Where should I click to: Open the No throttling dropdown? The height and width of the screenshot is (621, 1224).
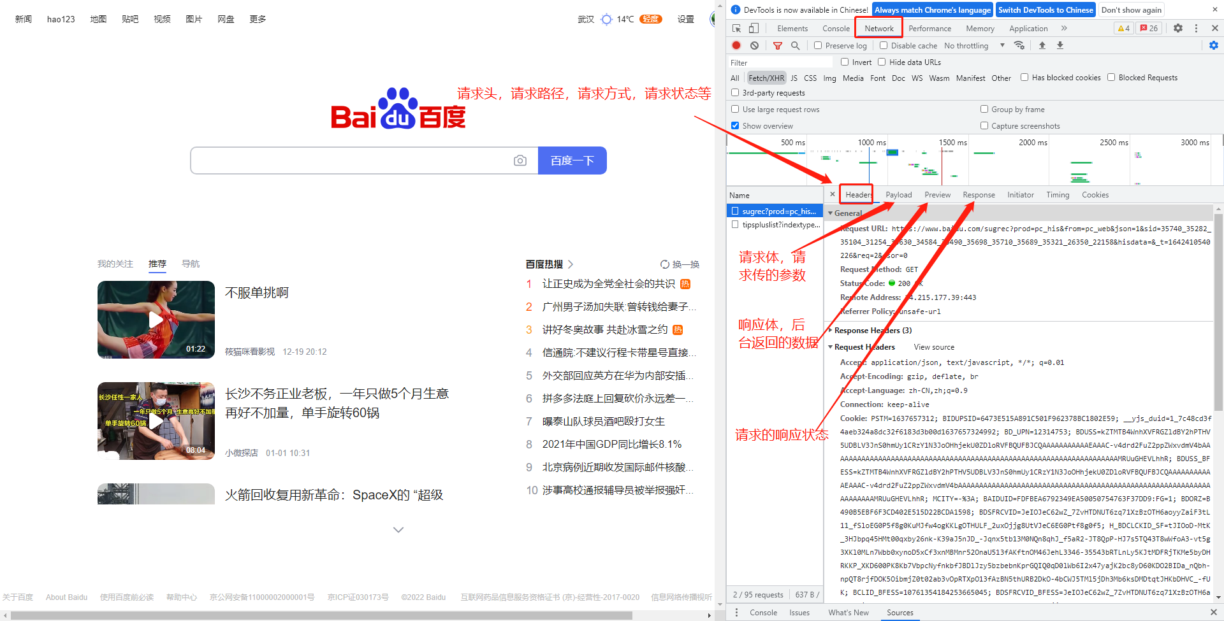tap(975, 45)
